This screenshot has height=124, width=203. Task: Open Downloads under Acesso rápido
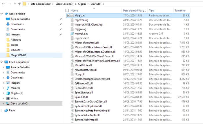pyautogui.click(x=17, y=24)
